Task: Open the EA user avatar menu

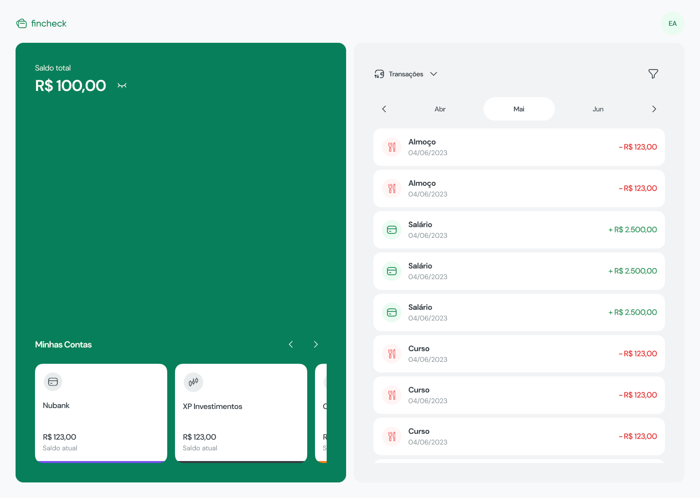Action: pos(672,23)
